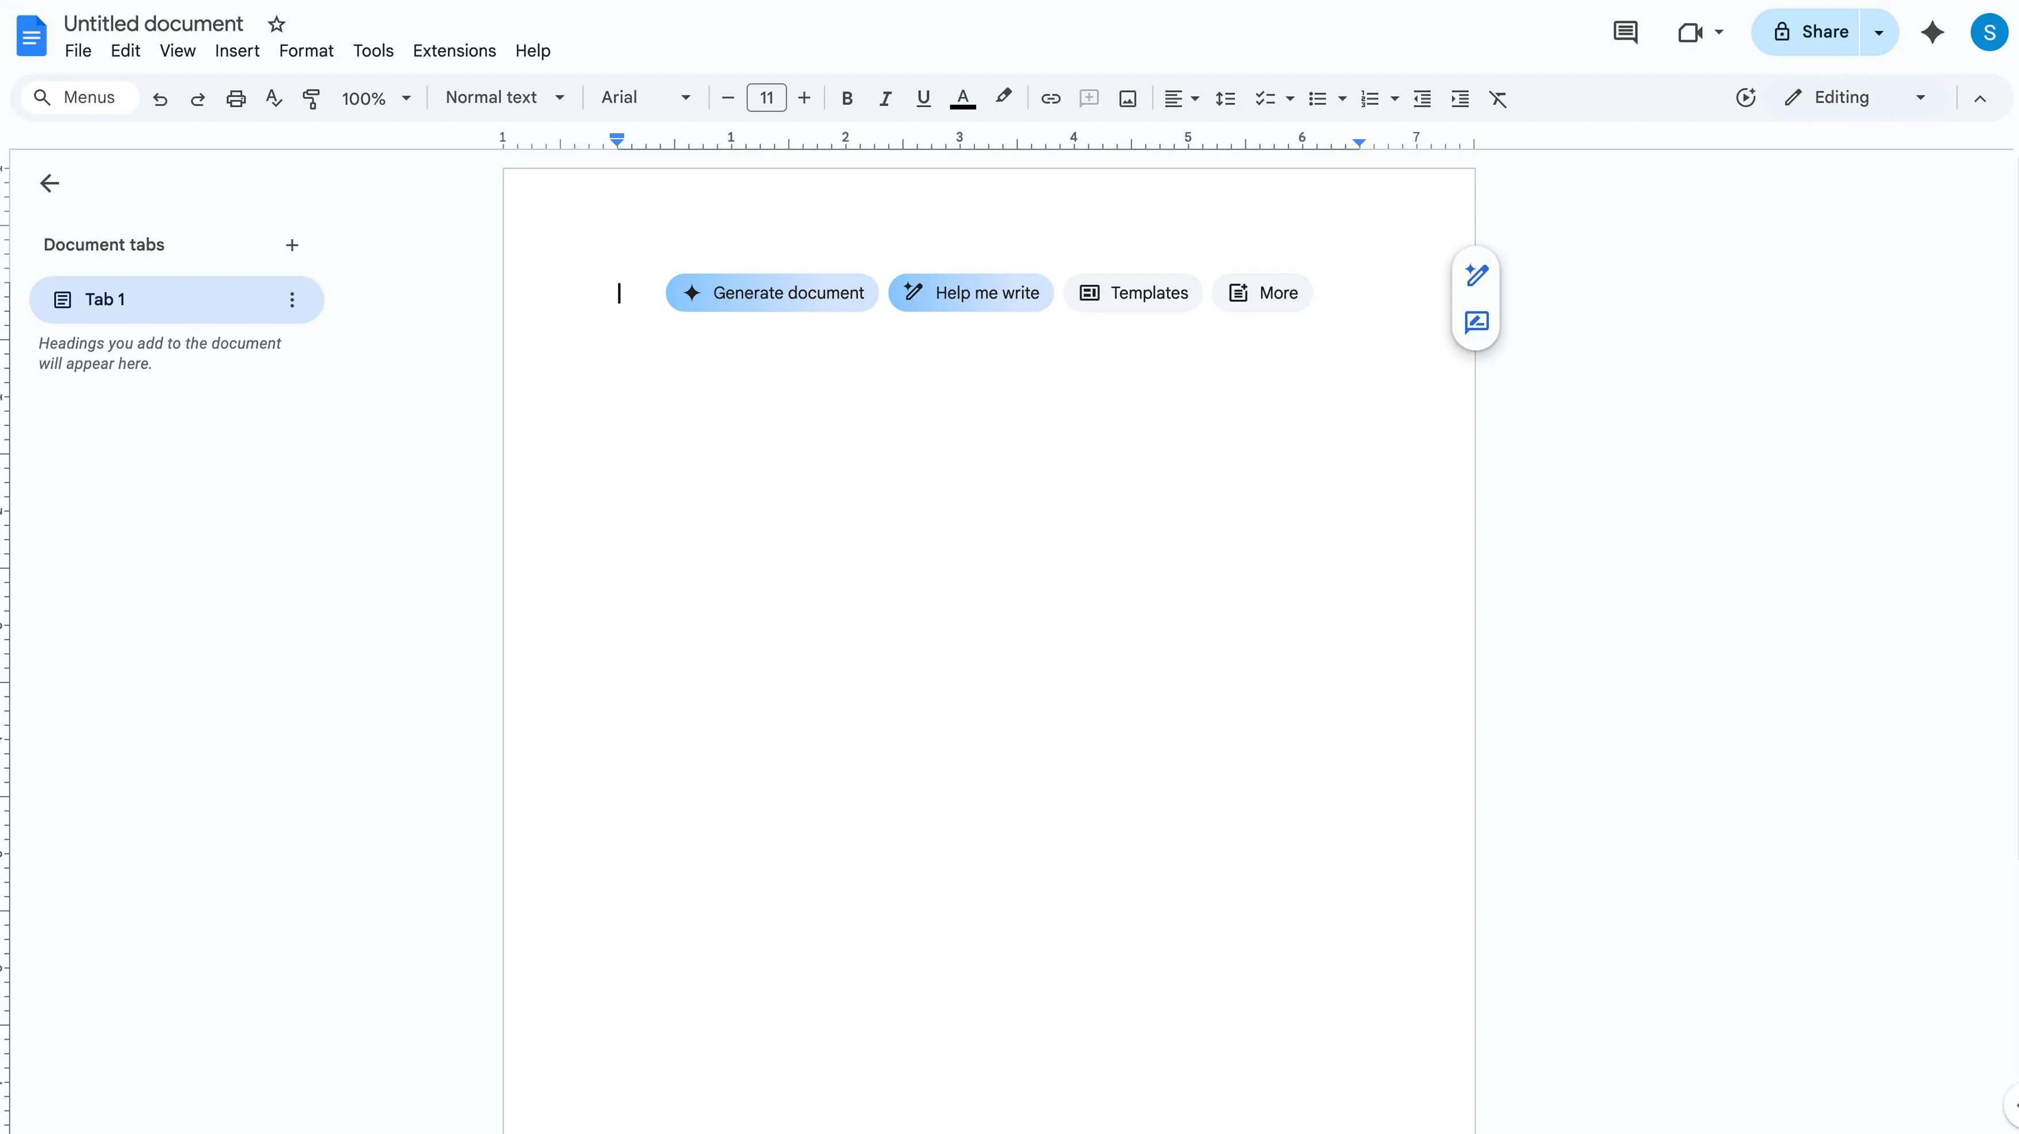Print the document
This screenshot has width=2019, height=1134.
click(235, 98)
